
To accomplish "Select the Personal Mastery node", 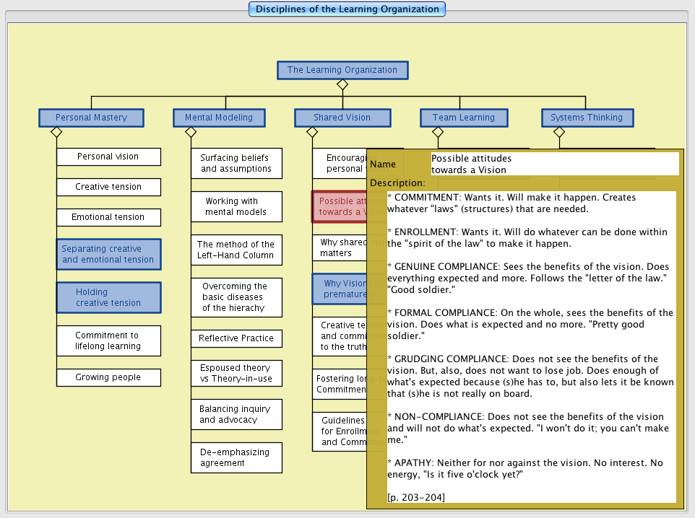I will [91, 118].
